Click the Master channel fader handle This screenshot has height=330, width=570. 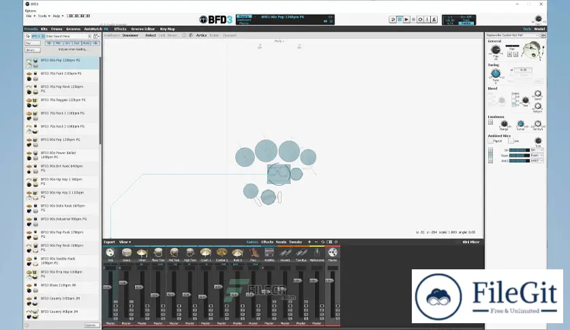point(329,281)
